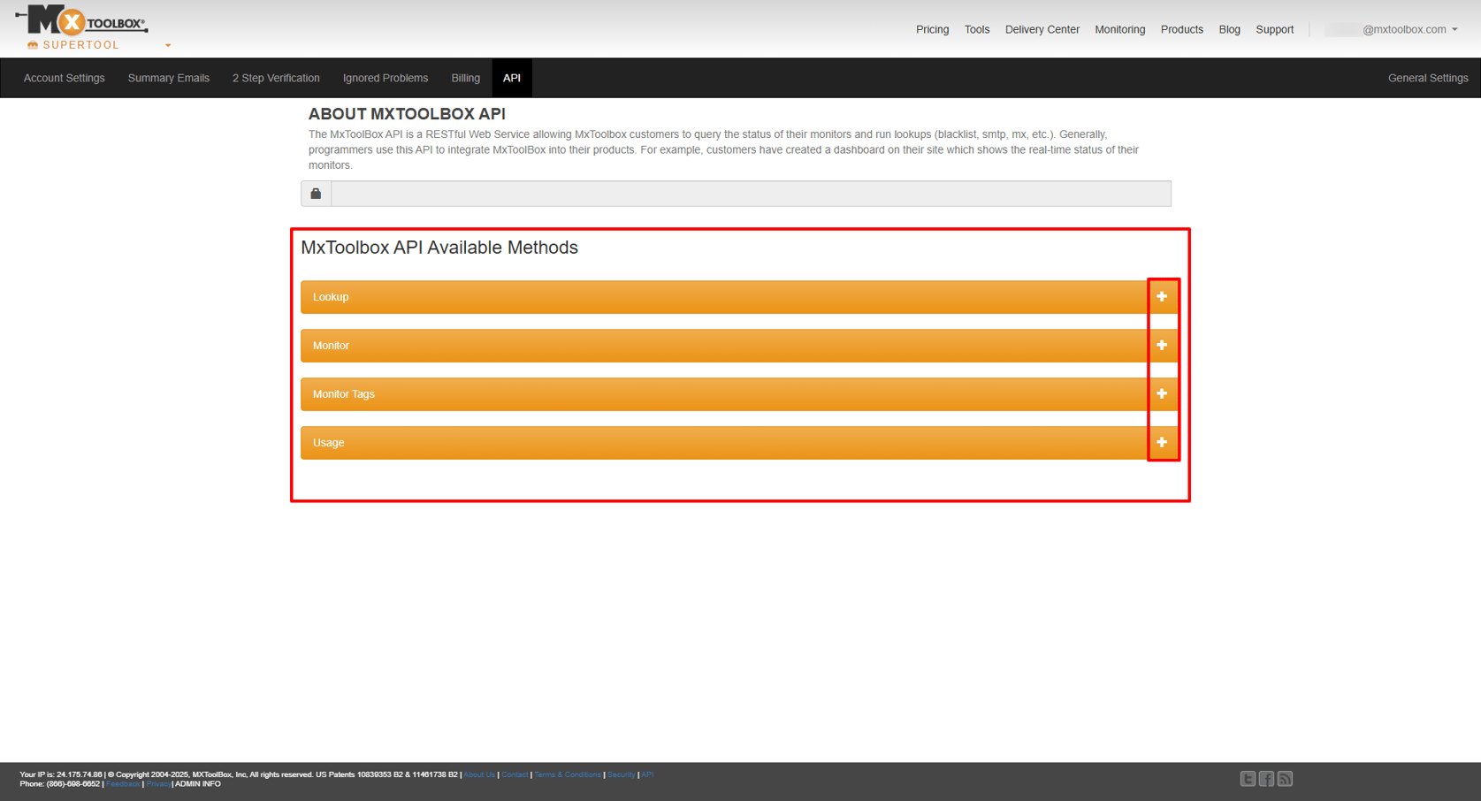Open the Monitoring menu

pos(1119,29)
